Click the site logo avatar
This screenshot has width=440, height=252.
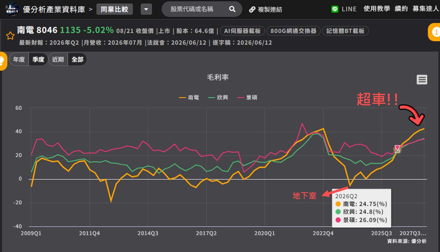(12, 9)
